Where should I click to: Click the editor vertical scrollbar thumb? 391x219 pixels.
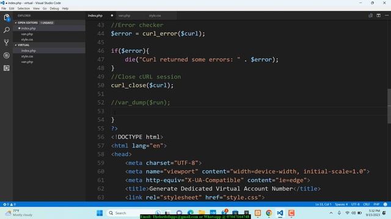coord(389,106)
